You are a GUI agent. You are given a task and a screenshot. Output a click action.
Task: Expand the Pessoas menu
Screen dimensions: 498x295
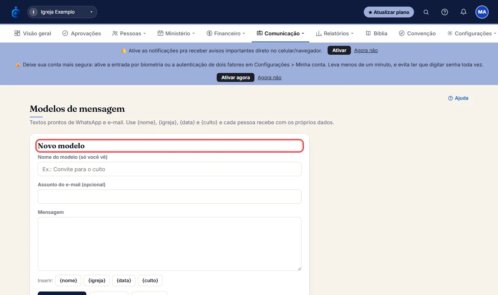click(129, 33)
